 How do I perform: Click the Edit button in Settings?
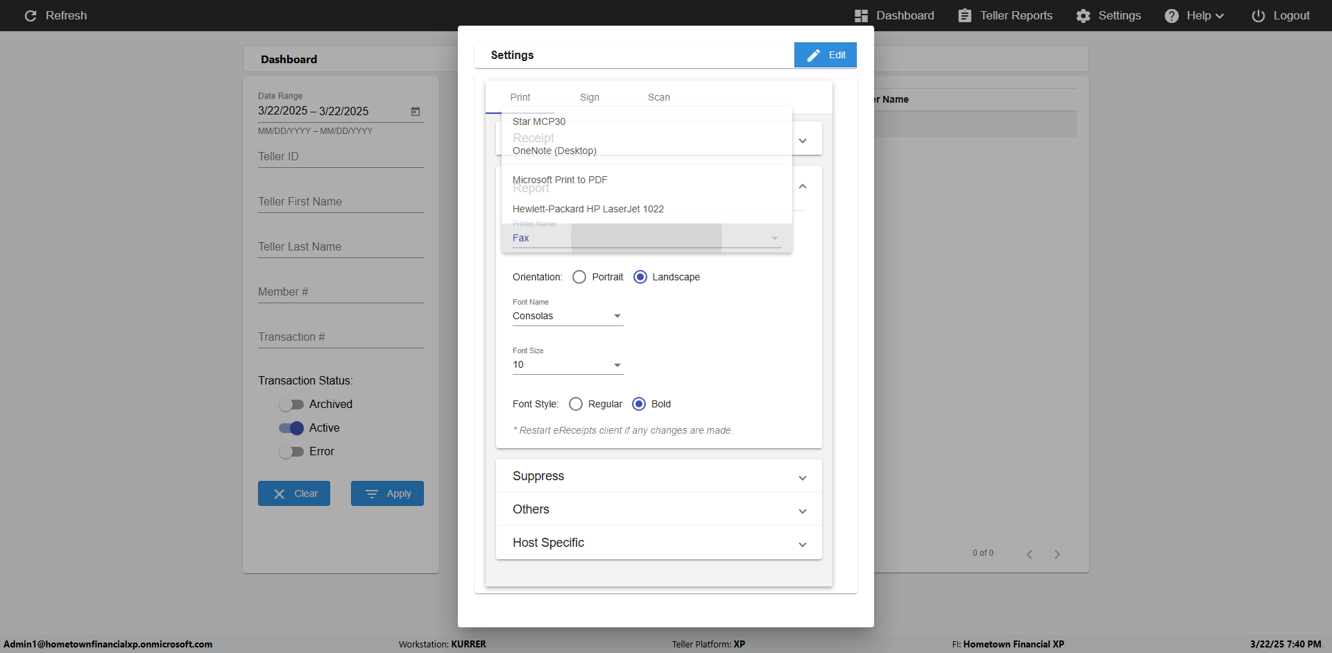825,55
